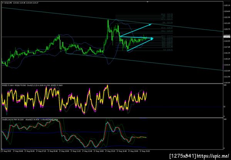Click the 17 Aug 15:20 time label
Image resolution: width=231 pixels, height=160 pixels.
(x=110, y=151)
